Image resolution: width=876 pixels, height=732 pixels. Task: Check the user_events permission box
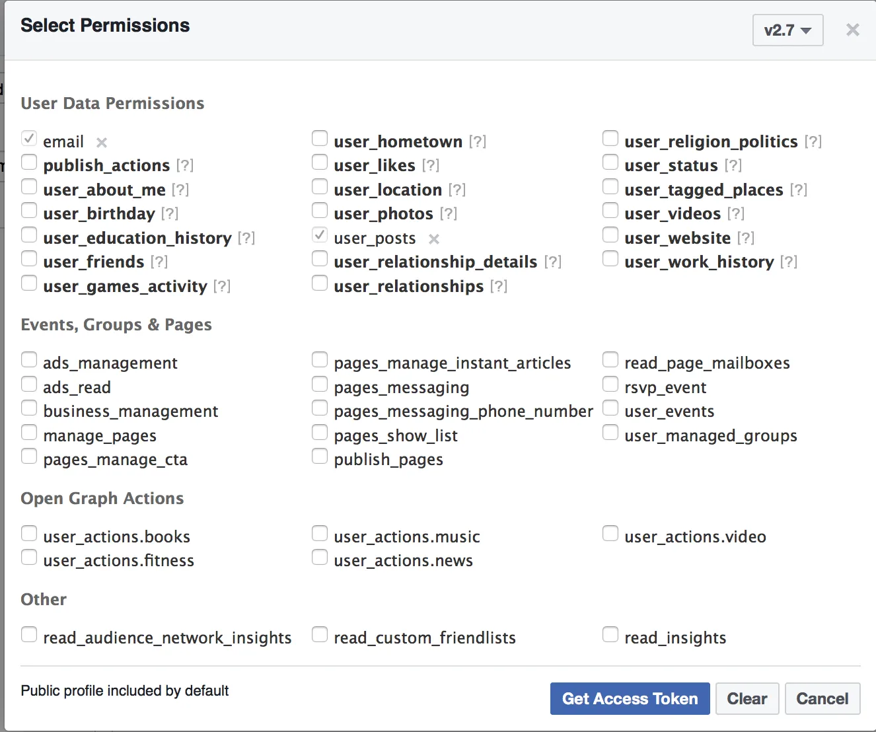pos(610,408)
